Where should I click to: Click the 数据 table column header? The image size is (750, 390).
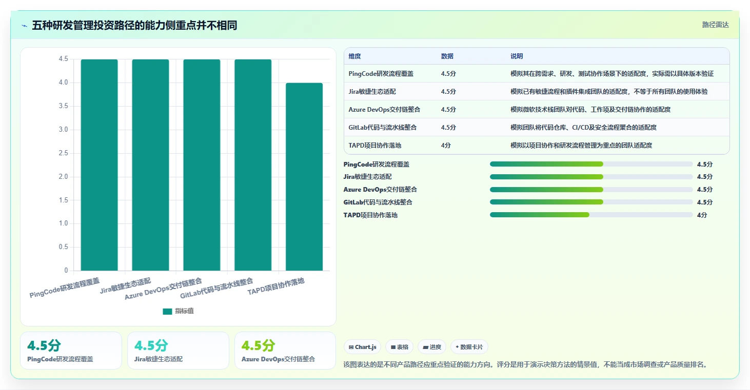pyautogui.click(x=447, y=56)
